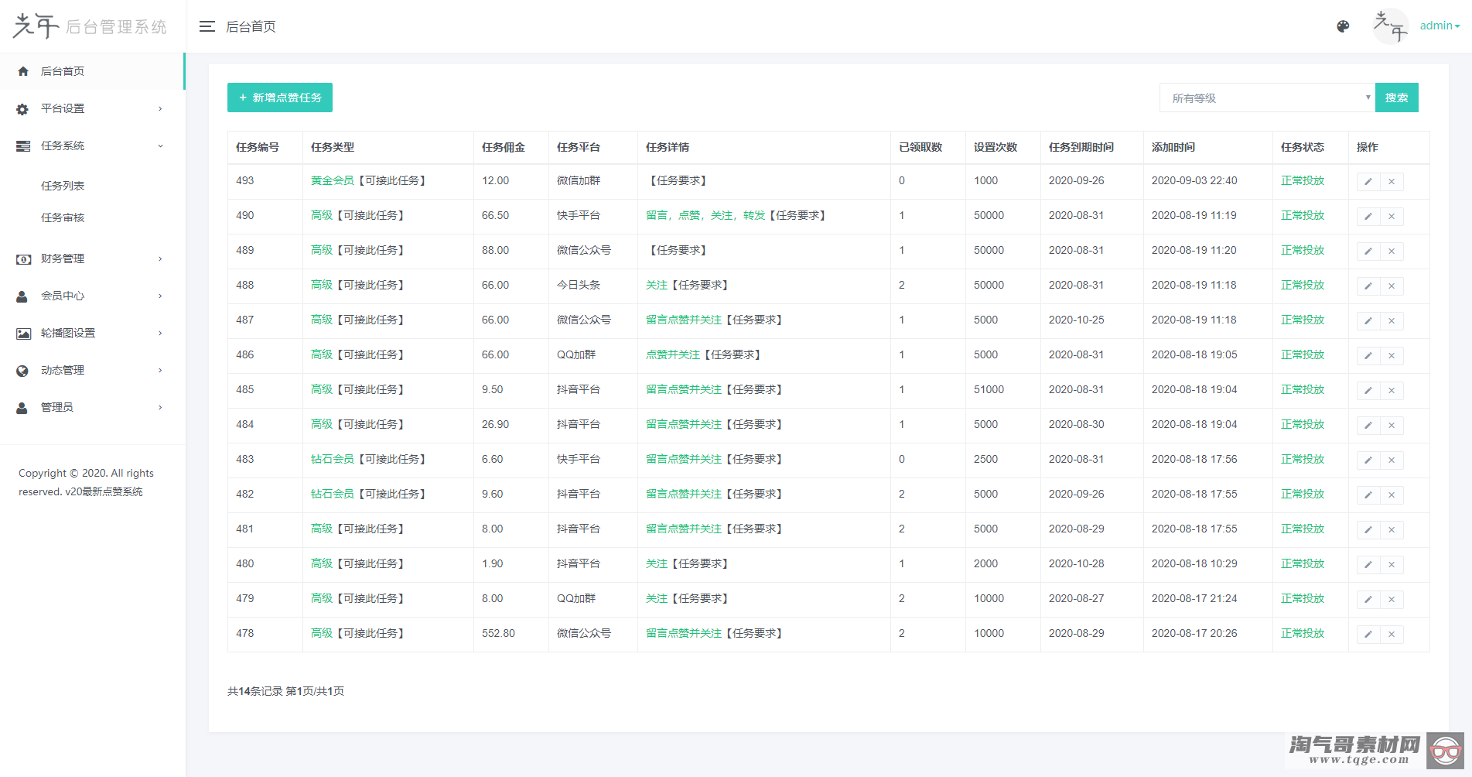Edit task 485 with pencil icon
Viewport: 1472px width, 777px height.
[1368, 391]
